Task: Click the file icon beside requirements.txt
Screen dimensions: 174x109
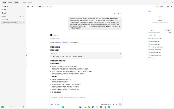Action: 149,41
